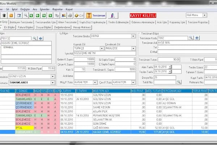
Task: Click blue diamond icon beside customer code
Action: point(41,38)
